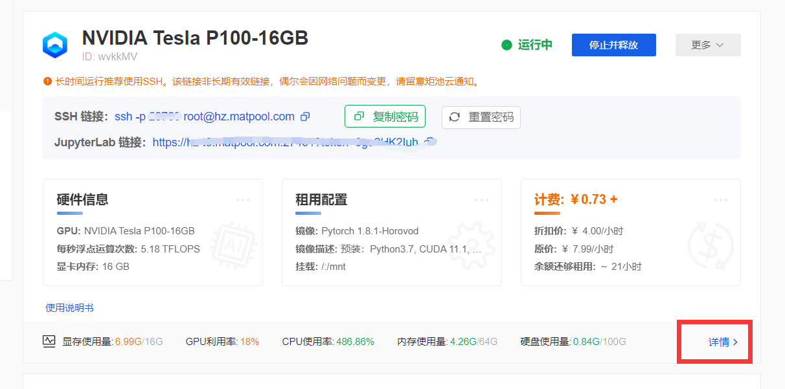This screenshot has width=785, height=389.
Task: Click the 挂载 /:/mnt row
Action: [321, 267]
